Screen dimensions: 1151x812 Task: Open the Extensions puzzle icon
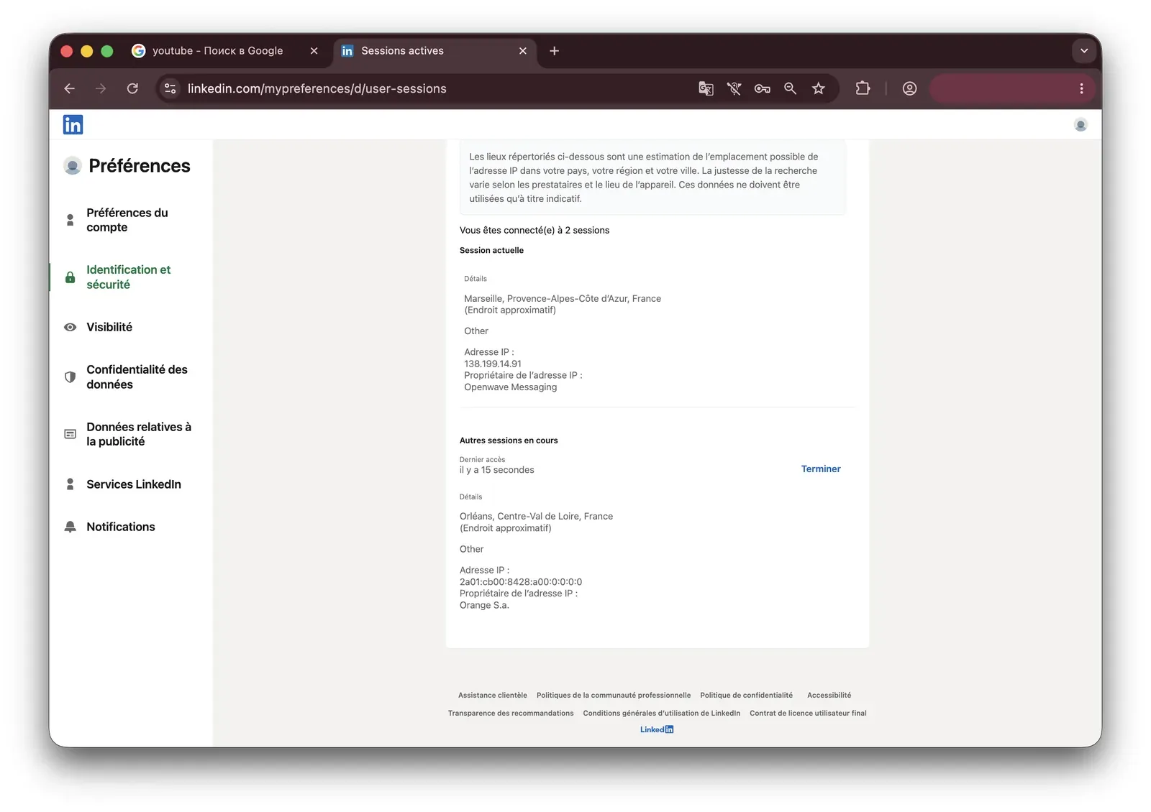[x=863, y=88]
